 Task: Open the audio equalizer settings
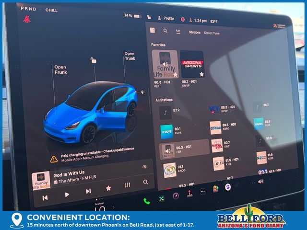pos(127,185)
